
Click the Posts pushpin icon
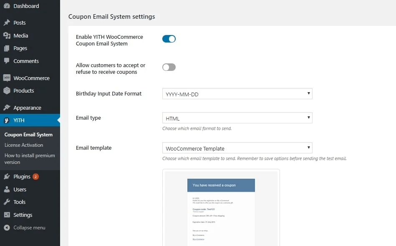click(x=7, y=23)
